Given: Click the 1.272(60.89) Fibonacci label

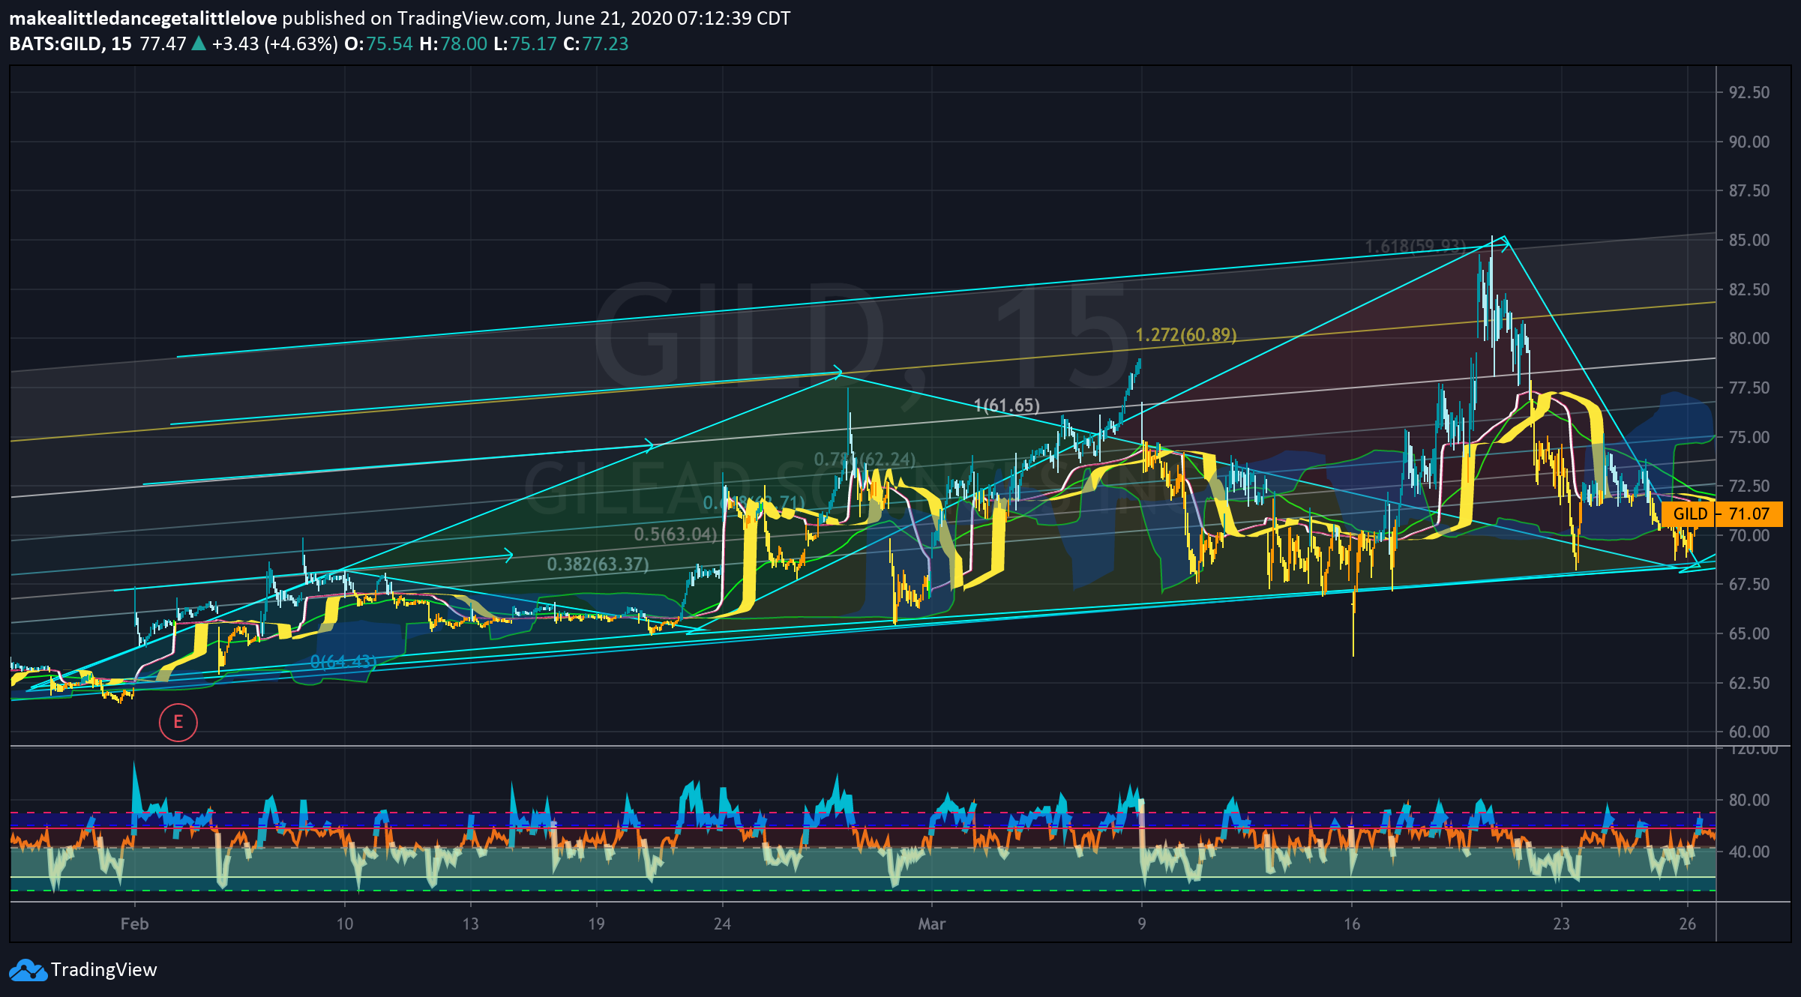Looking at the screenshot, I should [1186, 335].
